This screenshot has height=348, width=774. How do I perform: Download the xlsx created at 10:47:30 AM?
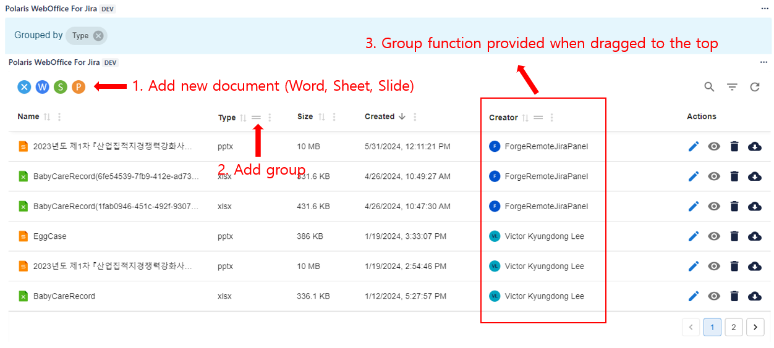point(755,206)
